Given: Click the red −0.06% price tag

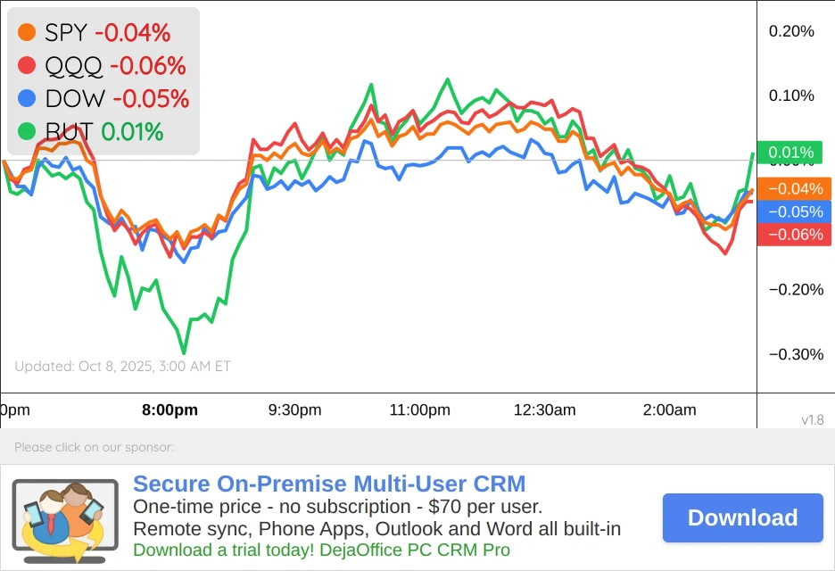Looking at the screenshot, I should coord(794,235).
